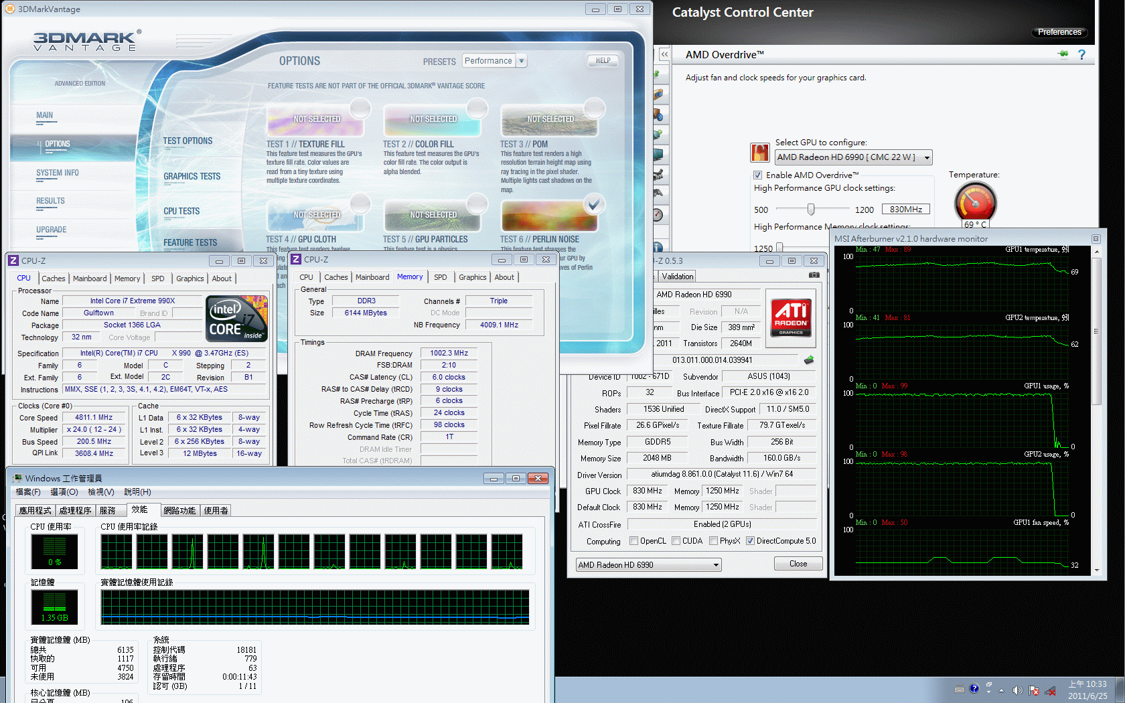This screenshot has height=703, width=1125.
Task: Uncheck DirectCompute 5.0 in GPU-Z
Action: pyautogui.click(x=750, y=541)
